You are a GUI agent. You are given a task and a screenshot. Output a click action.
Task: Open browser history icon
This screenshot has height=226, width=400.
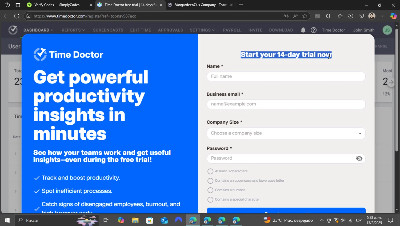point(351,16)
